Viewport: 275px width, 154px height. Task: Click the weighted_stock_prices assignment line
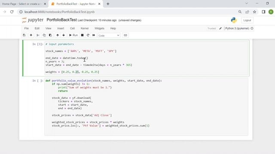tap(88, 122)
